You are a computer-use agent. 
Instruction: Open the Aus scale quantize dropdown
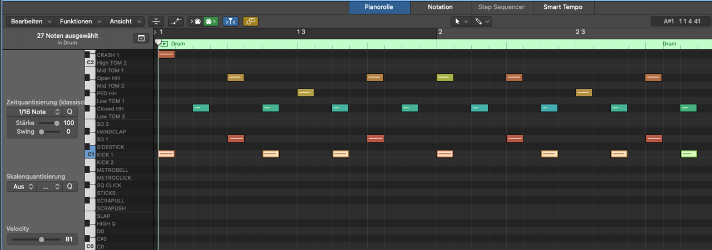coord(21,187)
